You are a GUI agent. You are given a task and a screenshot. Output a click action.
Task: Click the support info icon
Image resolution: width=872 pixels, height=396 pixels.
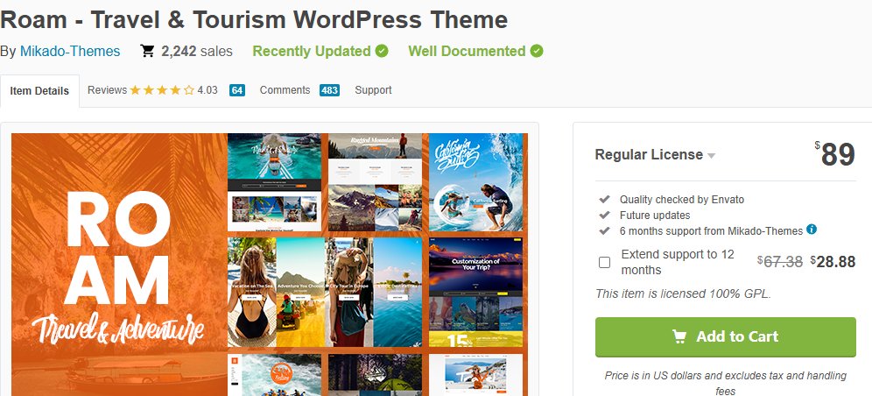click(812, 229)
